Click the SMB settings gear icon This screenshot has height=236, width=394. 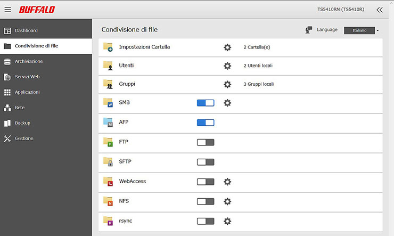tap(227, 103)
